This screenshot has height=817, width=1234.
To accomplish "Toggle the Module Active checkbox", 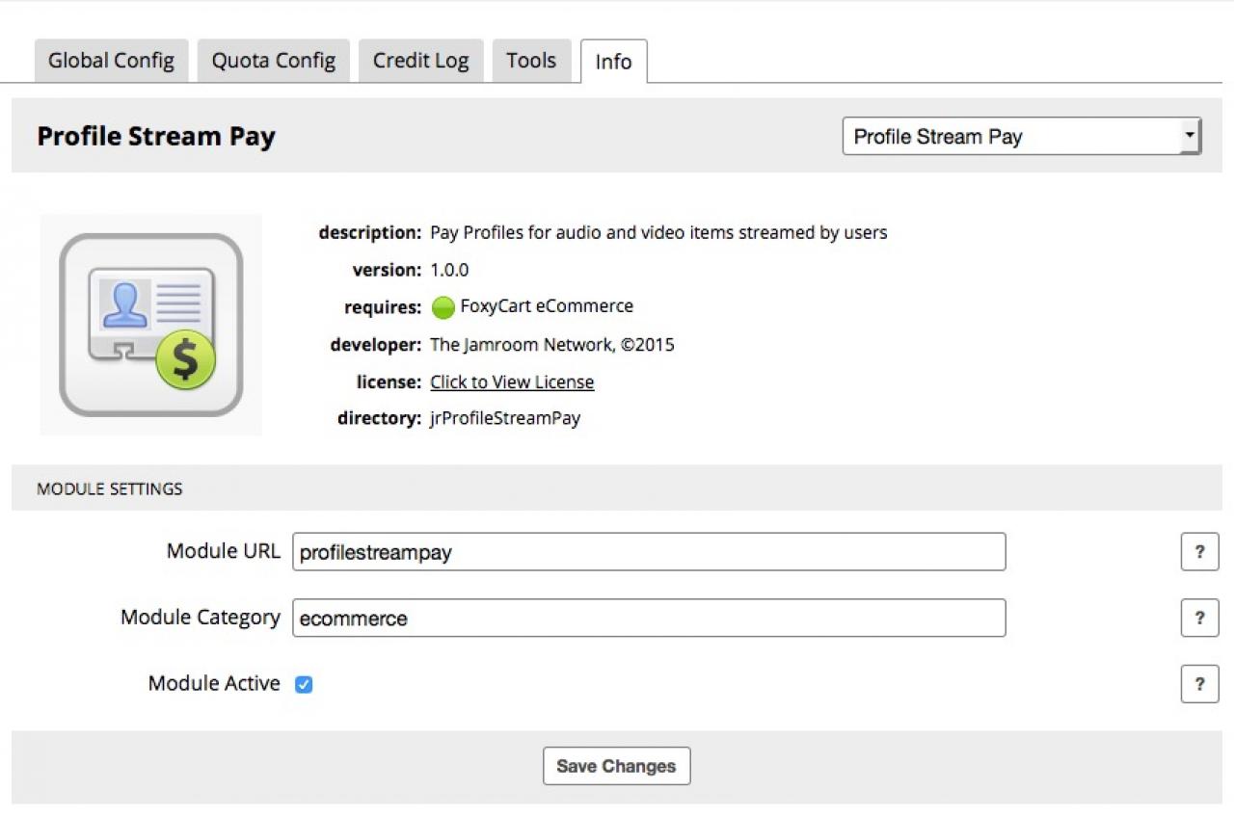I will (304, 685).
